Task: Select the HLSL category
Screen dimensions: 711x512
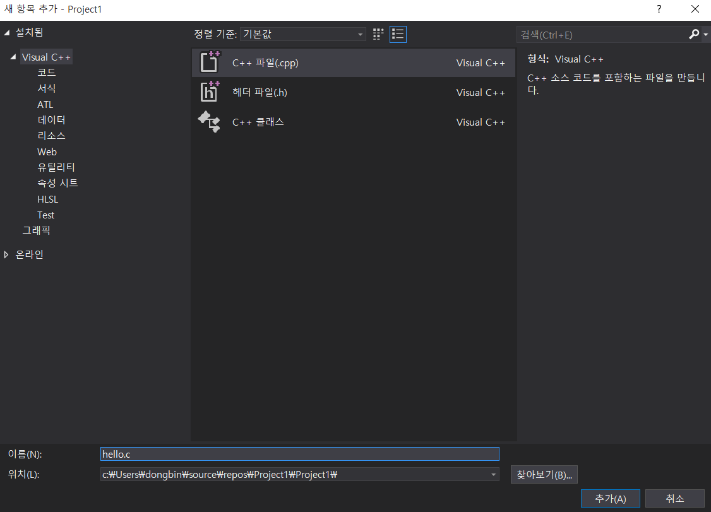Action: click(x=47, y=199)
